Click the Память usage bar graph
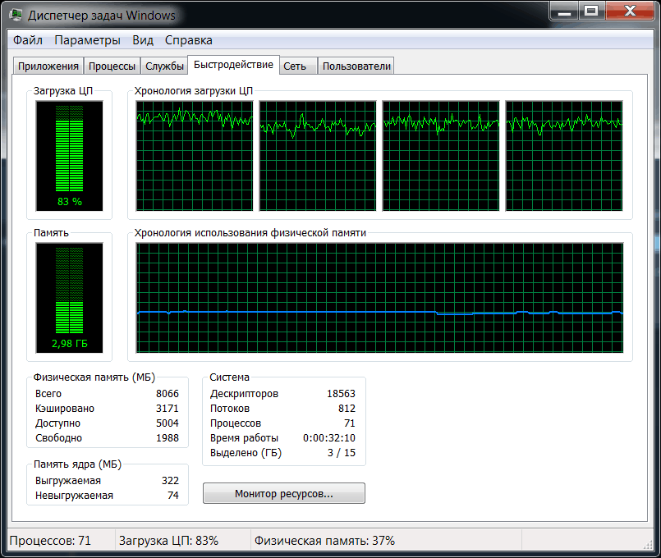Image resolution: width=661 pixels, height=558 pixels. pyautogui.click(x=69, y=297)
